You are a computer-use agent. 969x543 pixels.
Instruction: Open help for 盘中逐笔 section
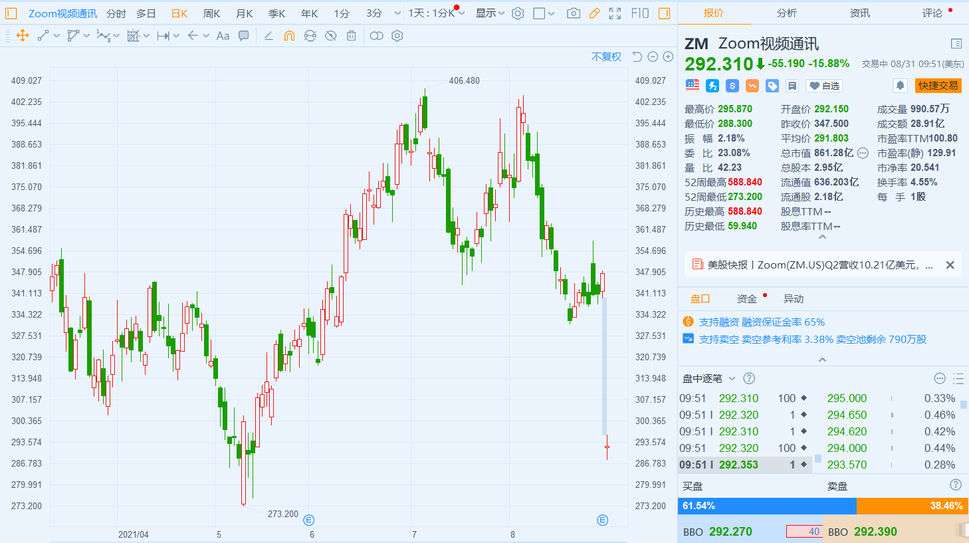click(749, 378)
